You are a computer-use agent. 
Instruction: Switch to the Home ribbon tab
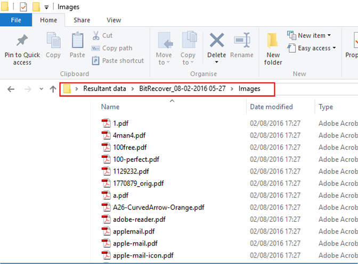coord(48,20)
